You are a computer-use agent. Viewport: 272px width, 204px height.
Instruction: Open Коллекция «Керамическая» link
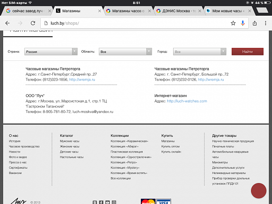pyautogui.click(x=129, y=141)
